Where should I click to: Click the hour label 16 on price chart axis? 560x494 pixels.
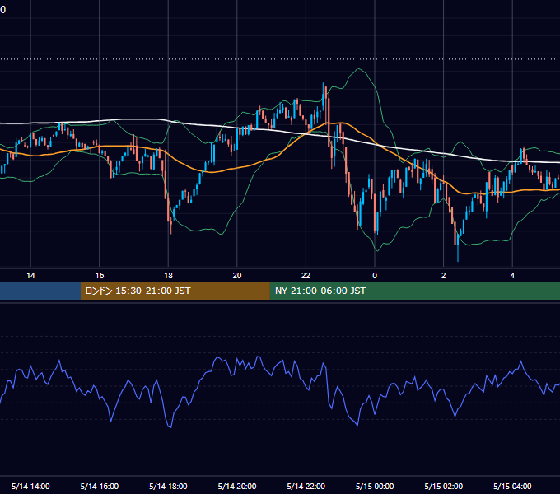click(100, 276)
